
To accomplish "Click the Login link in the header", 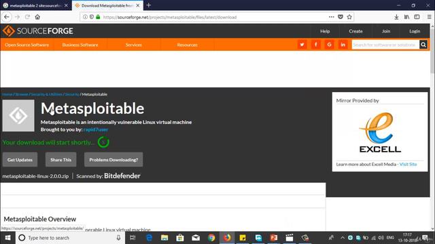I will click(x=415, y=31).
